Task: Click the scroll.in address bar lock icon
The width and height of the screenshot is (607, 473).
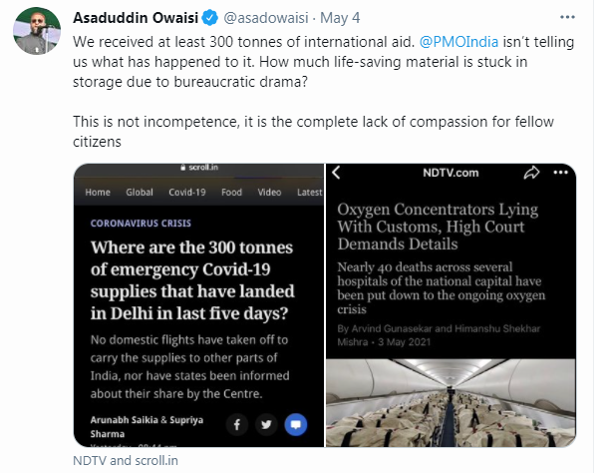Action: pyautogui.click(x=183, y=168)
